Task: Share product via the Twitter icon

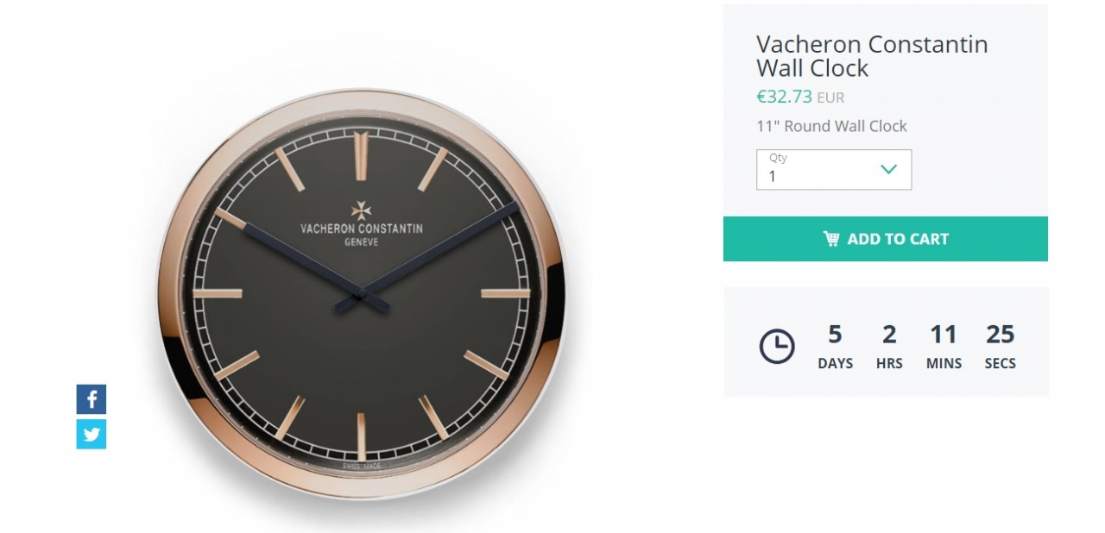Action: 92,434
